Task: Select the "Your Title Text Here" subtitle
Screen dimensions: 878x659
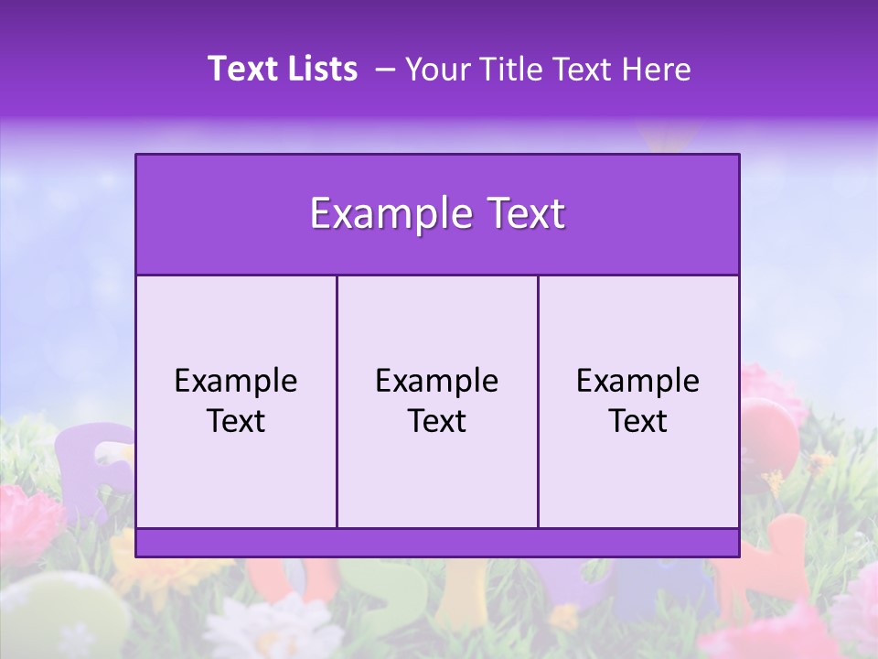Action: pyautogui.click(x=547, y=69)
